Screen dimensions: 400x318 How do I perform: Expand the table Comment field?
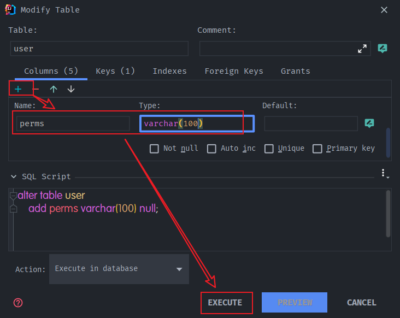[x=362, y=49]
